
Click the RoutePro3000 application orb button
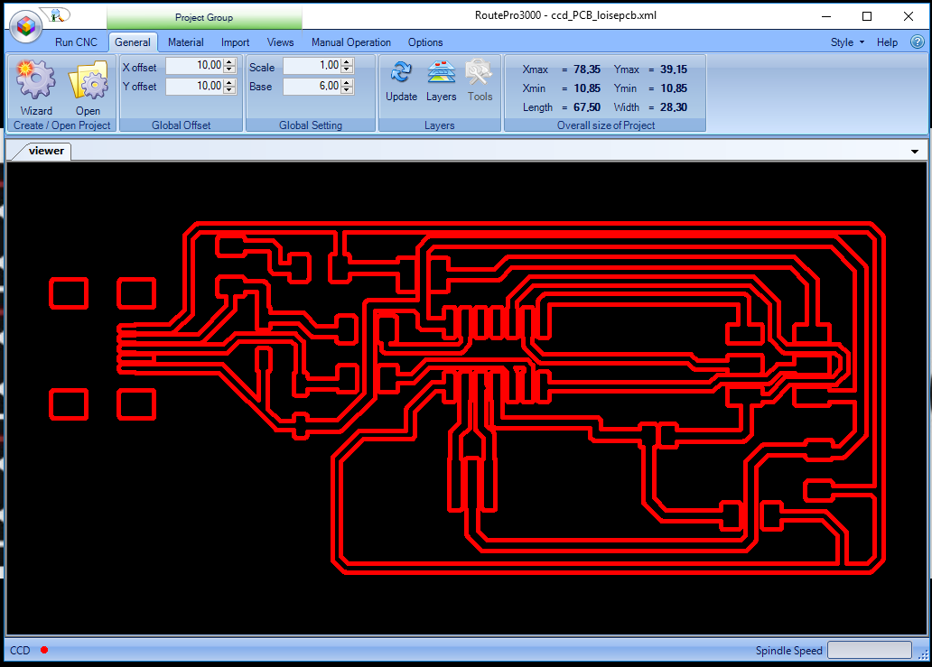click(x=26, y=25)
